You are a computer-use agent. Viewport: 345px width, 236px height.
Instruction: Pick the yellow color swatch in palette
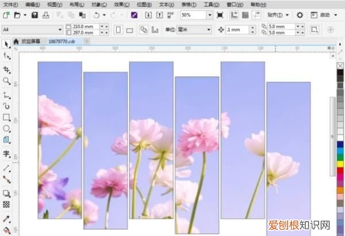340,164
